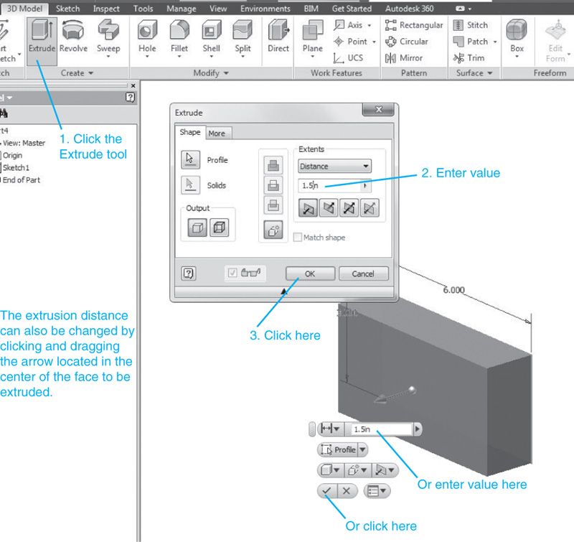
Task: Select Sketch1 in the browser tree
Action: click(x=15, y=168)
